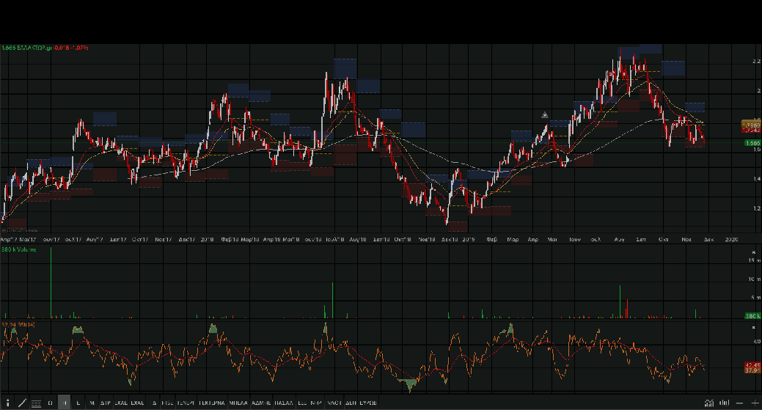Click the ΔΕΗ symbol shortcut

(351, 403)
